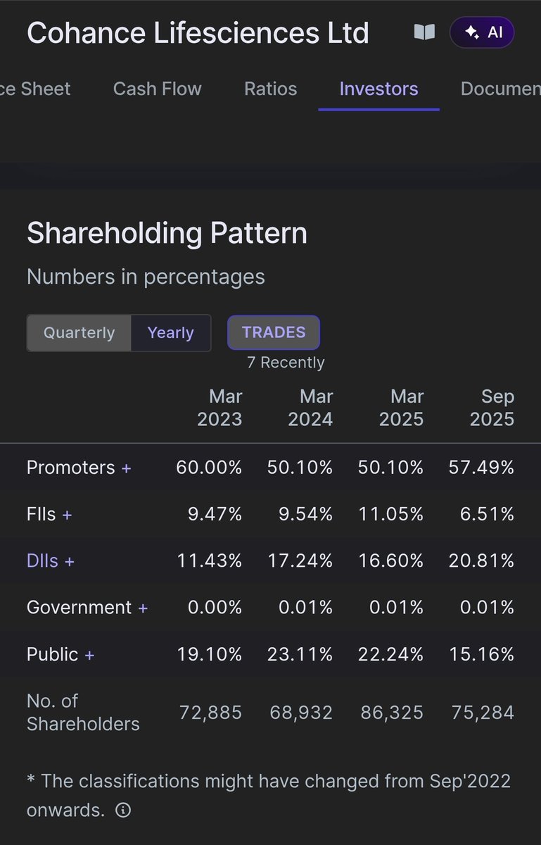The width and height of the screenshot is (541, 845).
Task: Switch to the Cash Flow tab
Action: [158, 89]
